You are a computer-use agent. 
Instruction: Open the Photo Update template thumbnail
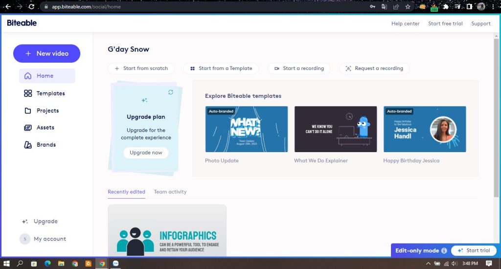coord(247,129)
